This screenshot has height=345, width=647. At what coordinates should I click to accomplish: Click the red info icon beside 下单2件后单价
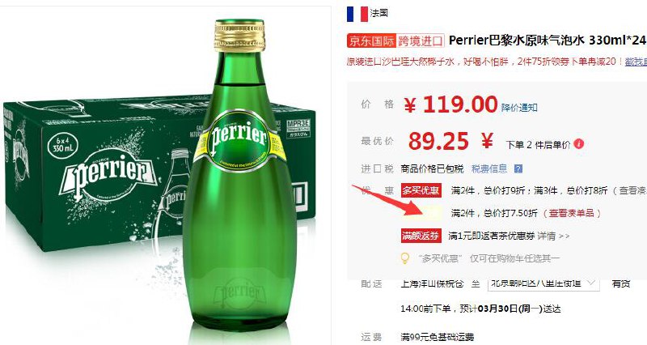click(579, 144)
